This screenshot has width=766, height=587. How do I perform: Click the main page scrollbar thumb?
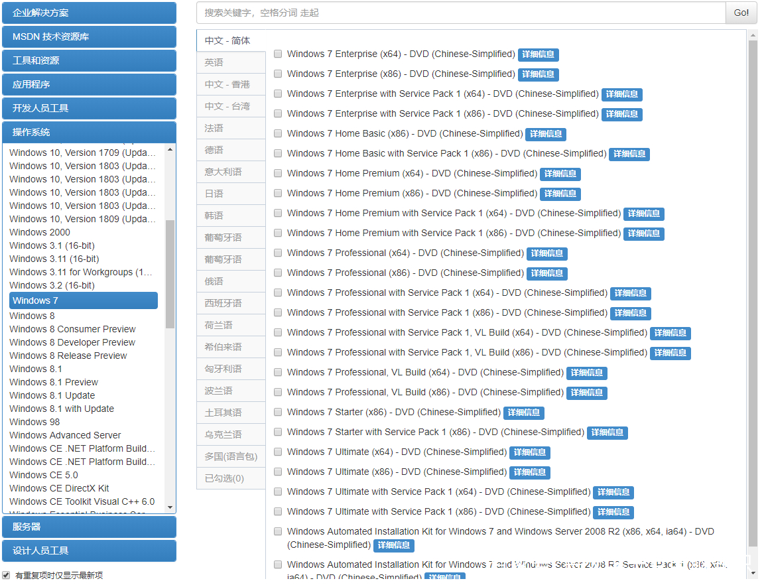(x=753, y=293)
